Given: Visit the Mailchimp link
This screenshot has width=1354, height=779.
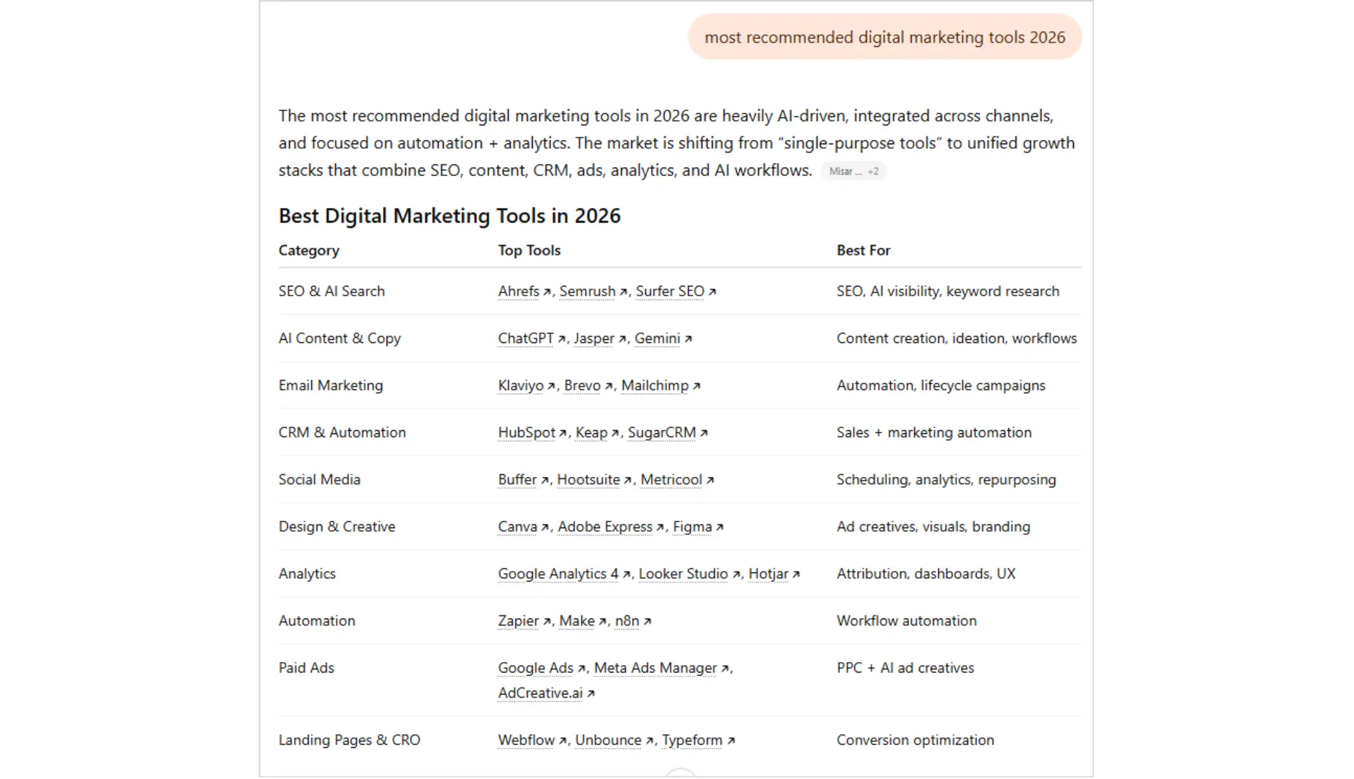Looking at the screenshot, I should pyautogui.click(x=661, y=385).
